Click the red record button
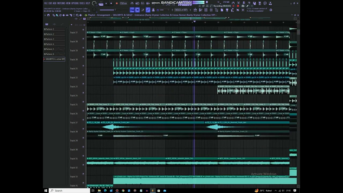The image size is (343, 193). 117,3
